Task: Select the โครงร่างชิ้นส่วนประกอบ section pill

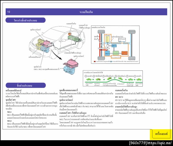Action: [x=25, y=20]
